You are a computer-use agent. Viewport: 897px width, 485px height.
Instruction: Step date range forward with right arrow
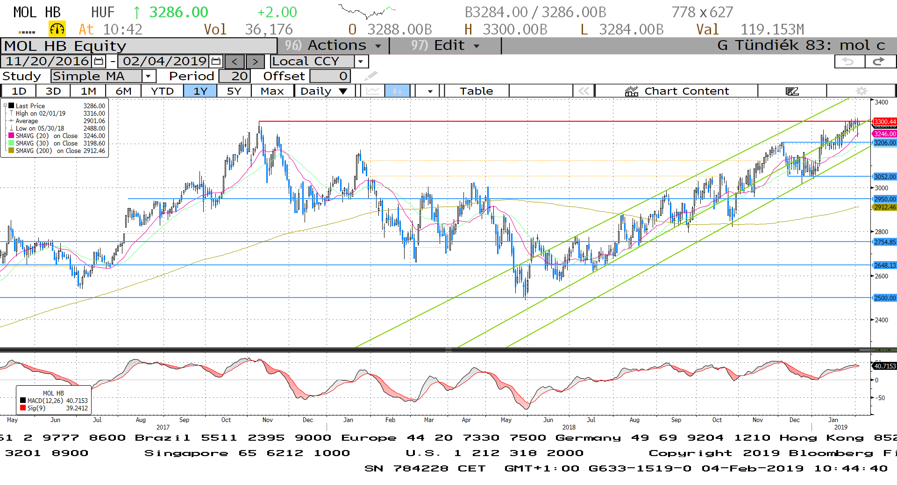(255, 62)
